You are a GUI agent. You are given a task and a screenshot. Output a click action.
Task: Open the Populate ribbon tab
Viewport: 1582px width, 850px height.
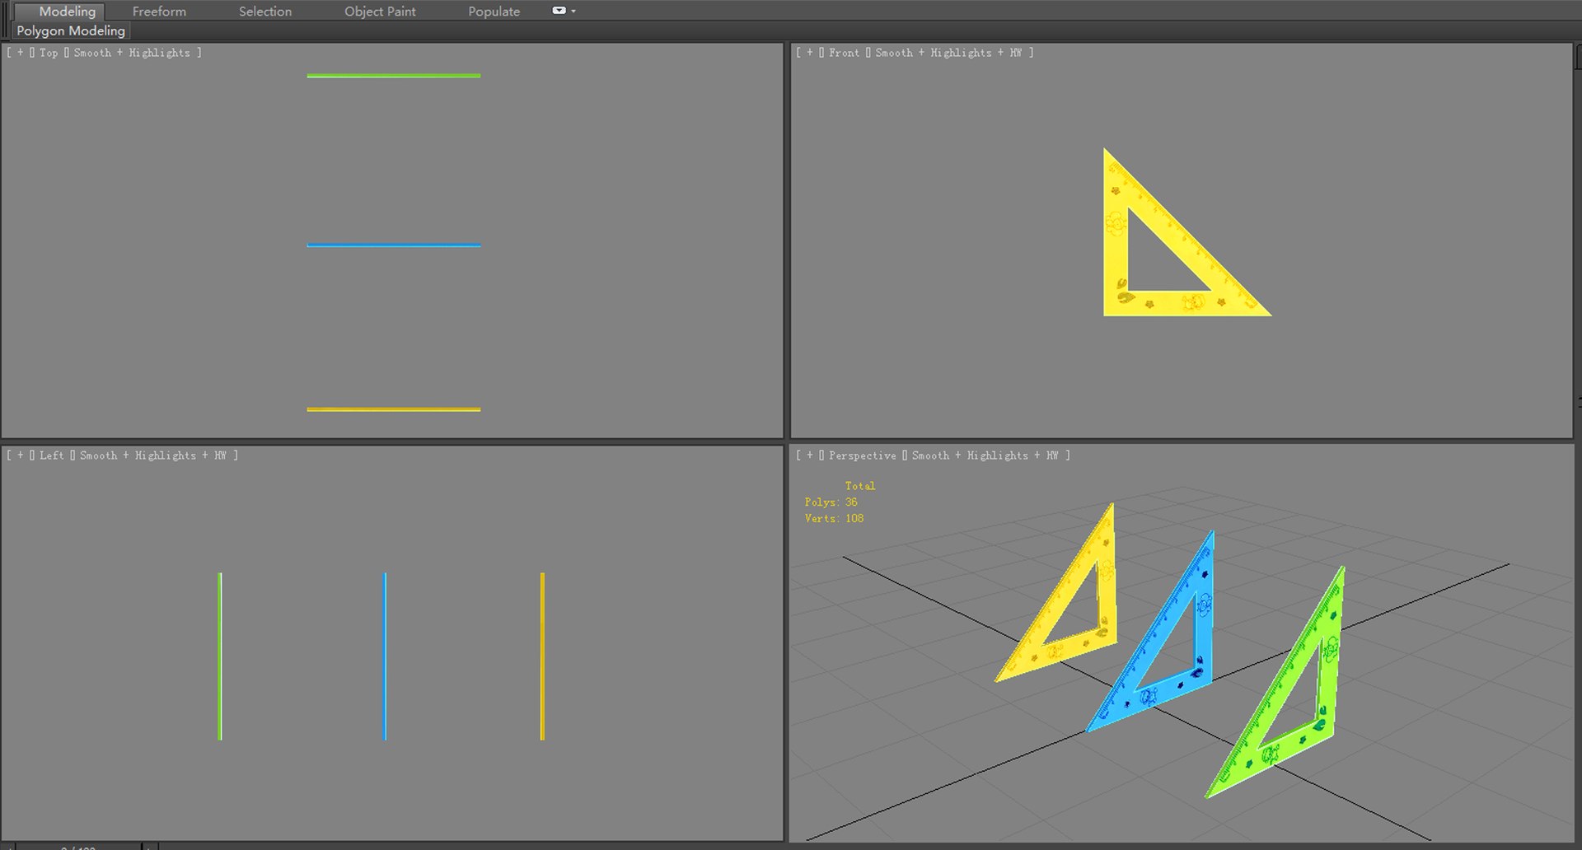[x=494, y=12]
